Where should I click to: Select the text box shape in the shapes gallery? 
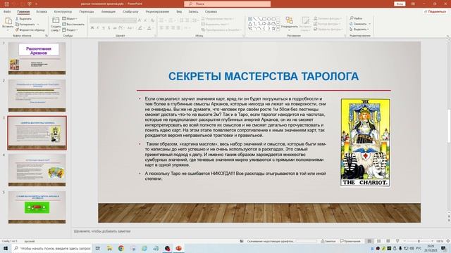click(x=250, y=19)
